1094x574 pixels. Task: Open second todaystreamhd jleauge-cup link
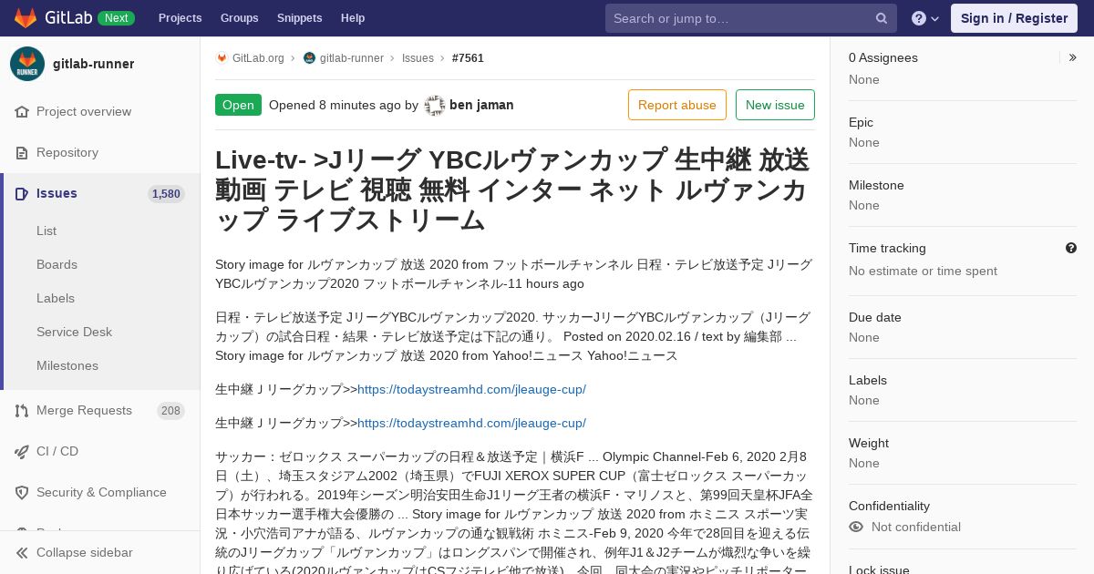click(471, 423)
